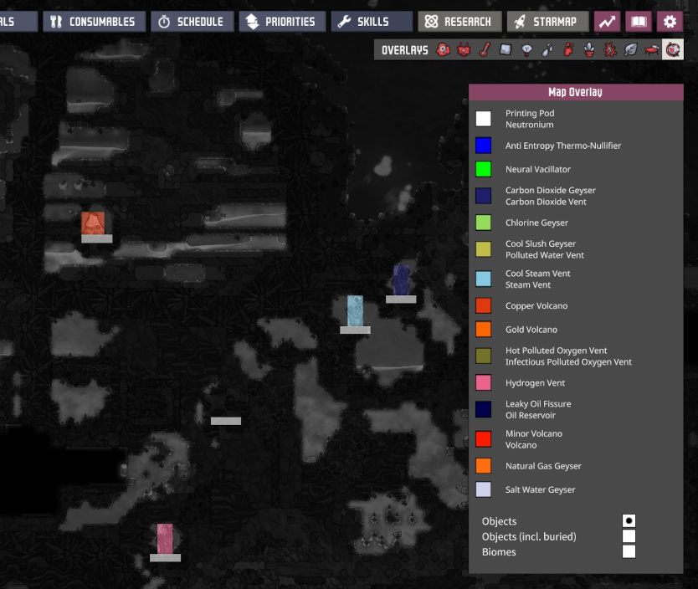The width and height of the screenshot is (698, 589).
Task: Open the Starmap screen
Action: 547,22
